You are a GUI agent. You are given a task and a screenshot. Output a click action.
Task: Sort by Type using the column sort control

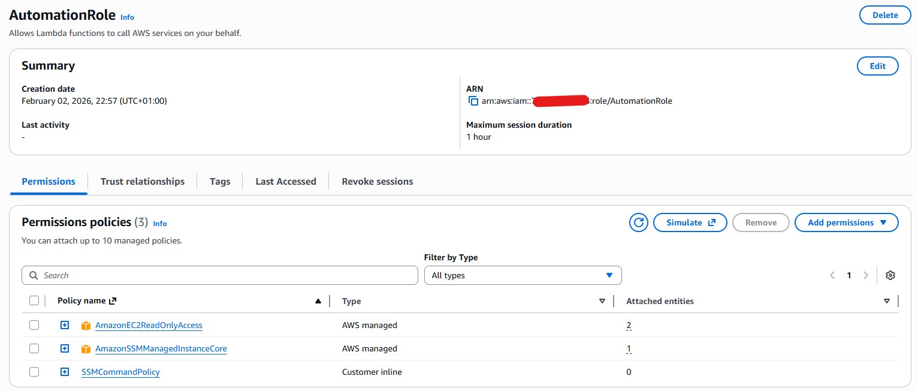click(602, 301)
